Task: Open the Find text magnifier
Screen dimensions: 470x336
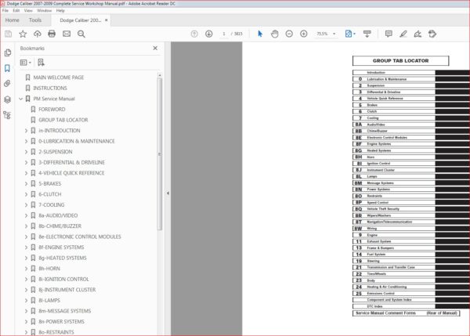Action: coord(81,34)
